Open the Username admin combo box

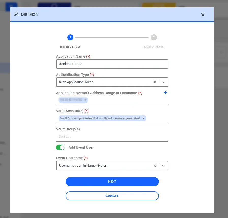click(112, 166)
